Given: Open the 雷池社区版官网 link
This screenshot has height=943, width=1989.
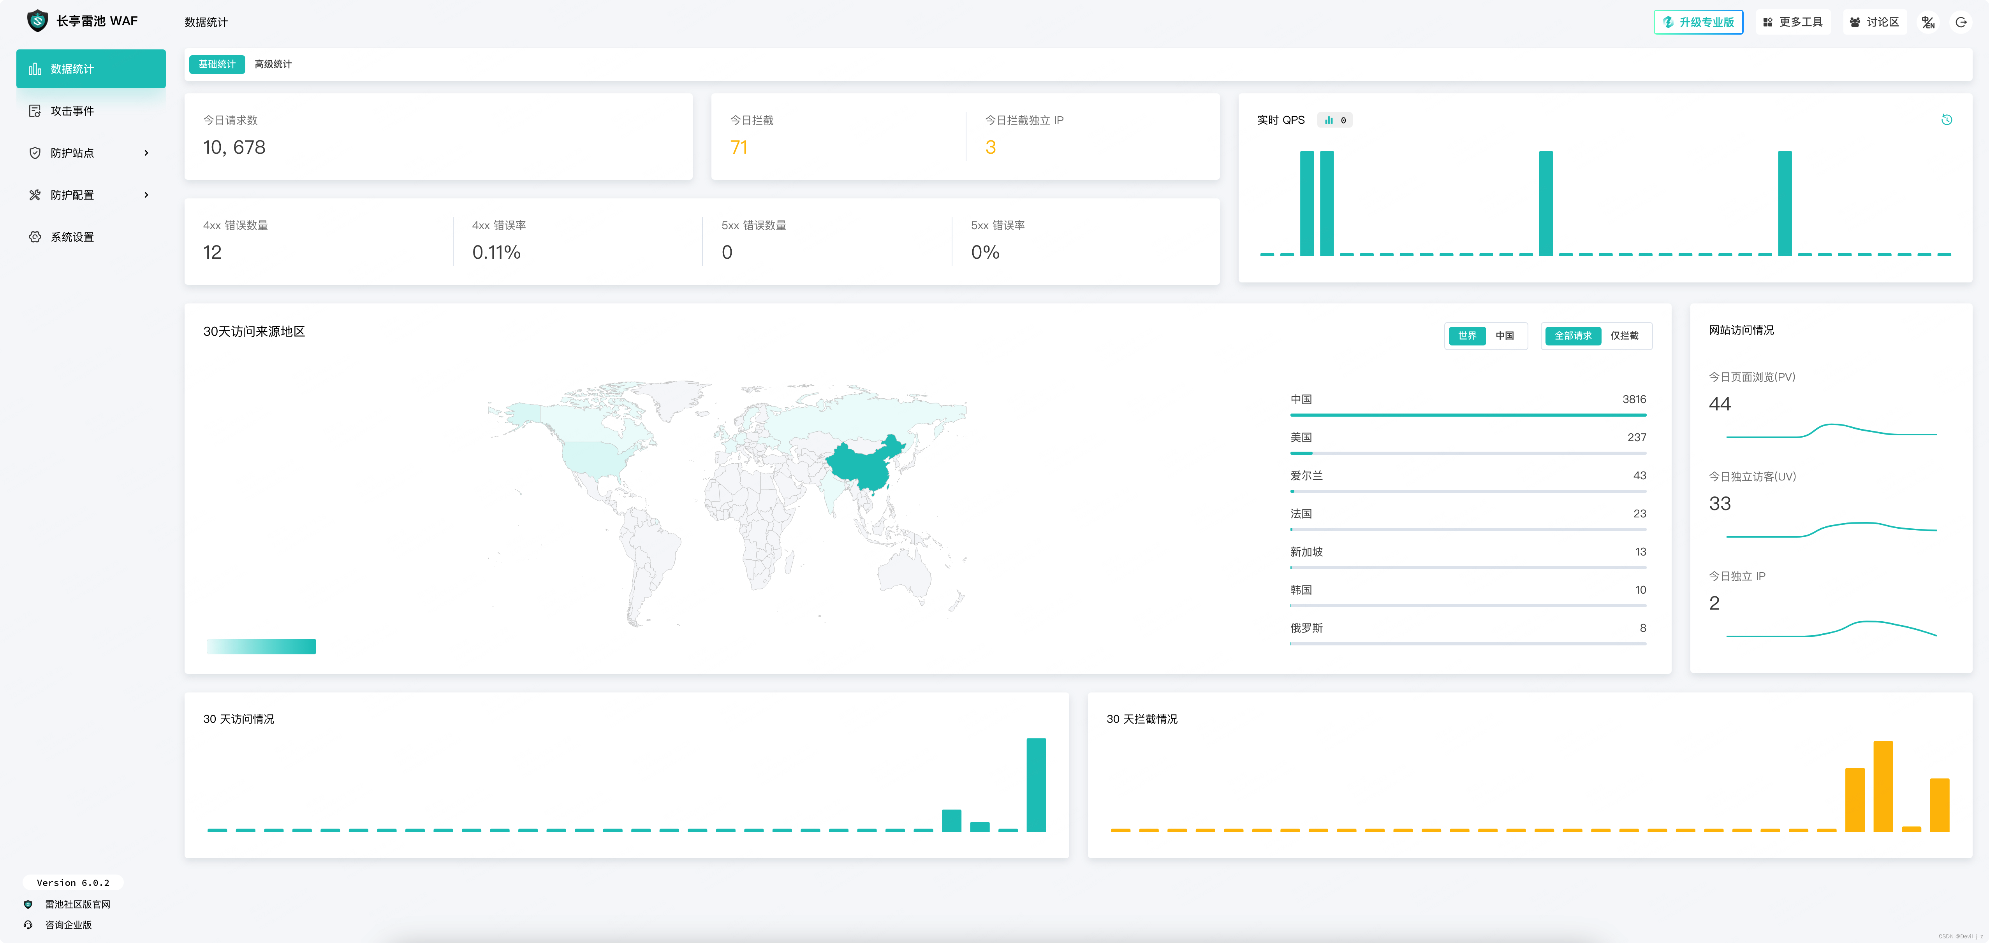Looking at the screenshot, I should pyautogui.click(x=77, y=904).
